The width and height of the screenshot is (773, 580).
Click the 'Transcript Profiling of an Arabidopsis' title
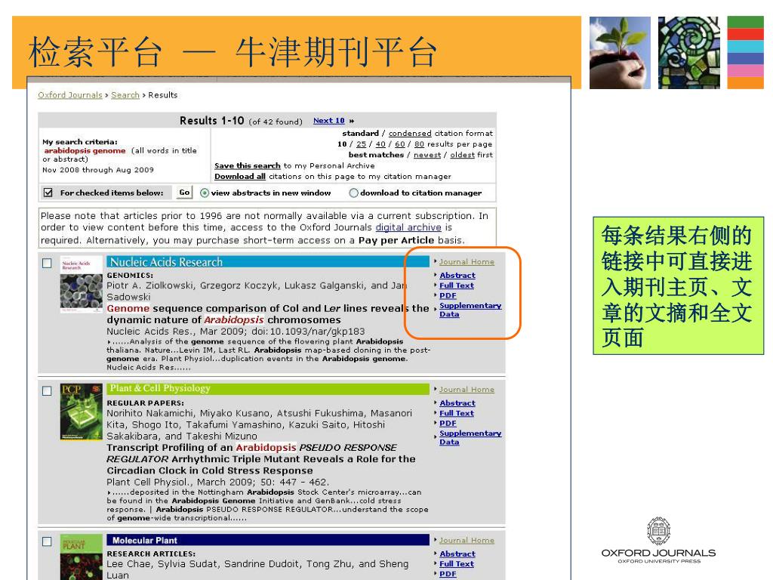pyautogui.click(x=261, y=459)
